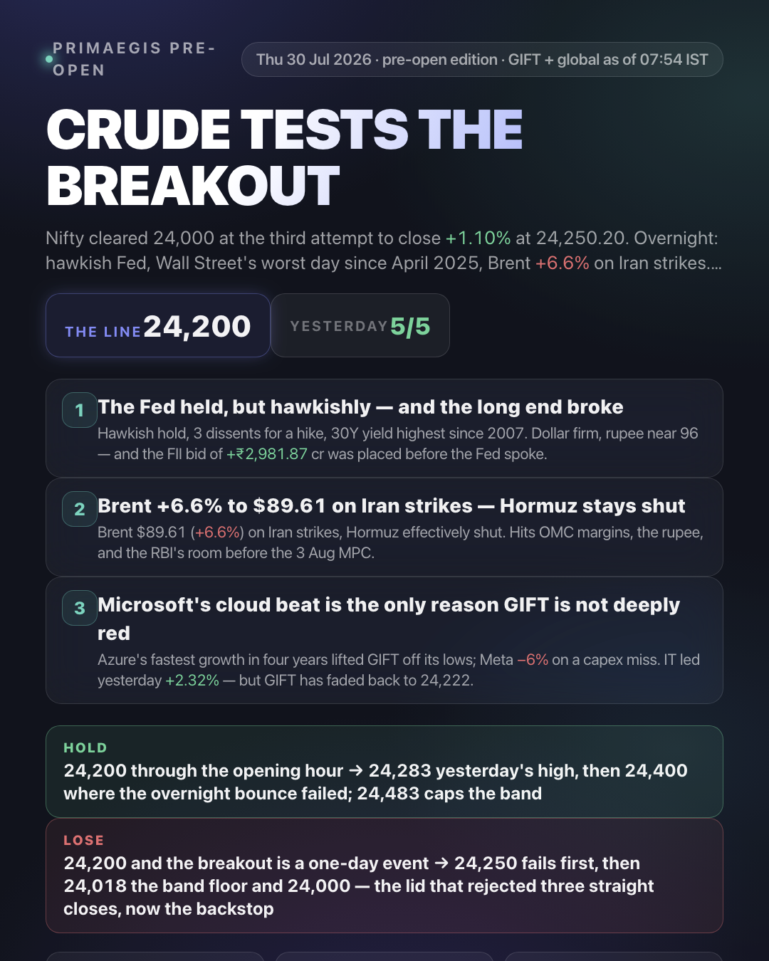Open the Fed held hawkishly headline
769x961 pixels.
coord(360,407)
